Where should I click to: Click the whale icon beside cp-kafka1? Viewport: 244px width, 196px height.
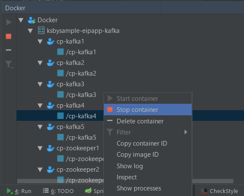pos(51,41)
